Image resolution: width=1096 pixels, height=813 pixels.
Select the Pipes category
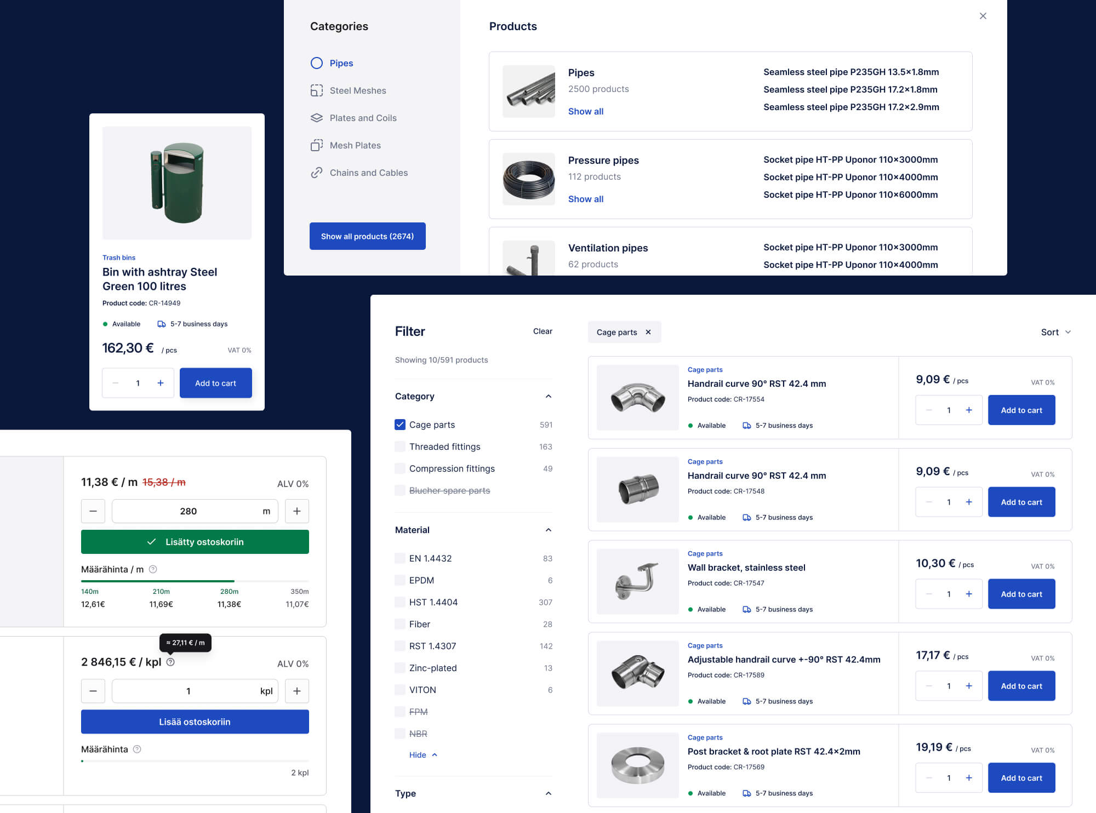(341, 63)
